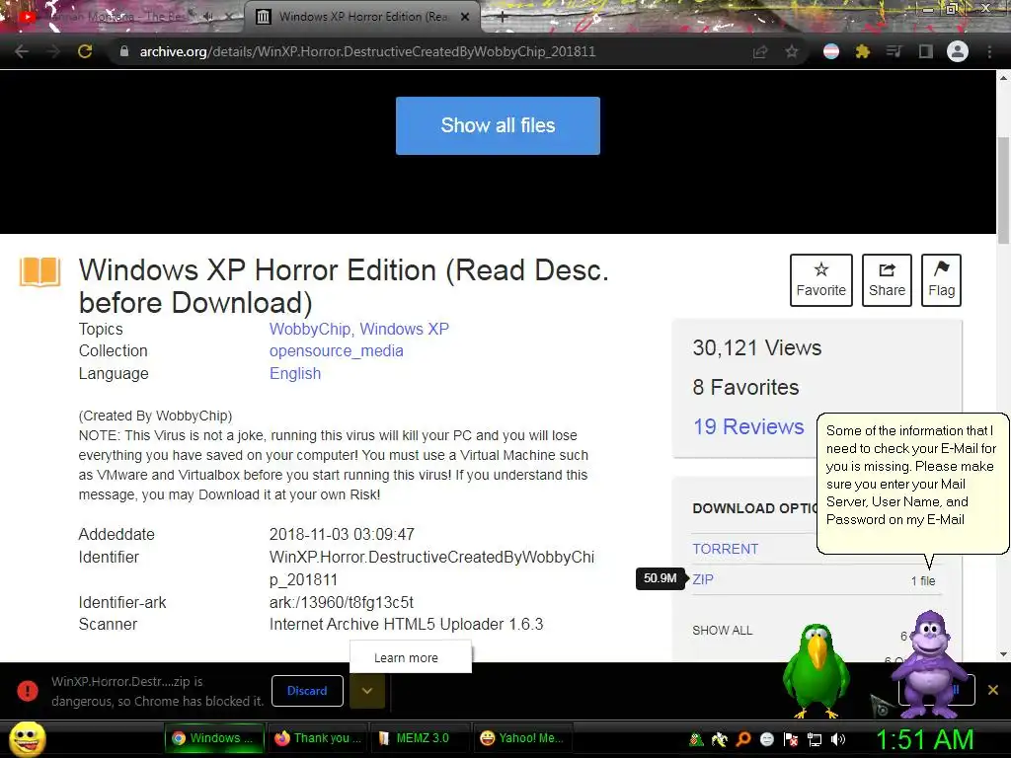Click the scrollbar up arrow
Image resolution: width=1011 pixels, height=758 pixels.
(x=1003, y=78)
